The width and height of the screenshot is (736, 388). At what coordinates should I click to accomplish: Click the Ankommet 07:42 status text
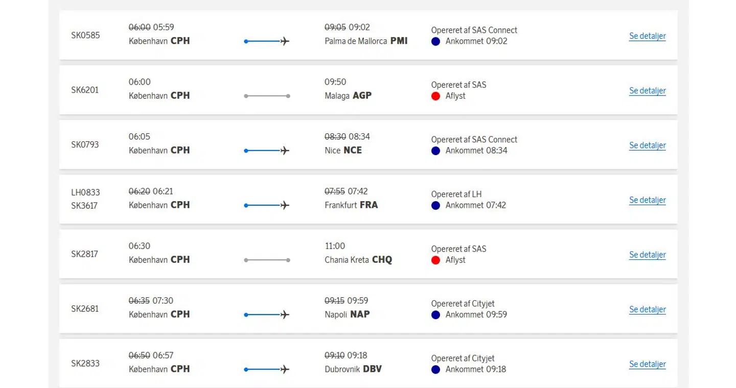click(x=475, y=205)
